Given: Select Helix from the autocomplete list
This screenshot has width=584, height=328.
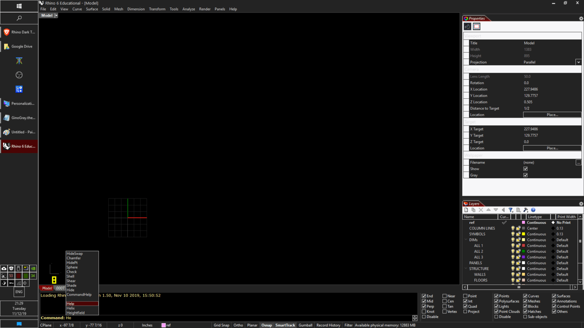Looking at the screenshot, I should 82,308.
